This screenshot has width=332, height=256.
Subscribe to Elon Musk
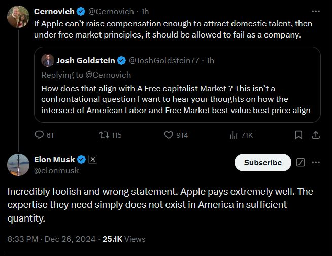pyautogui.click(x=262, y=163)
